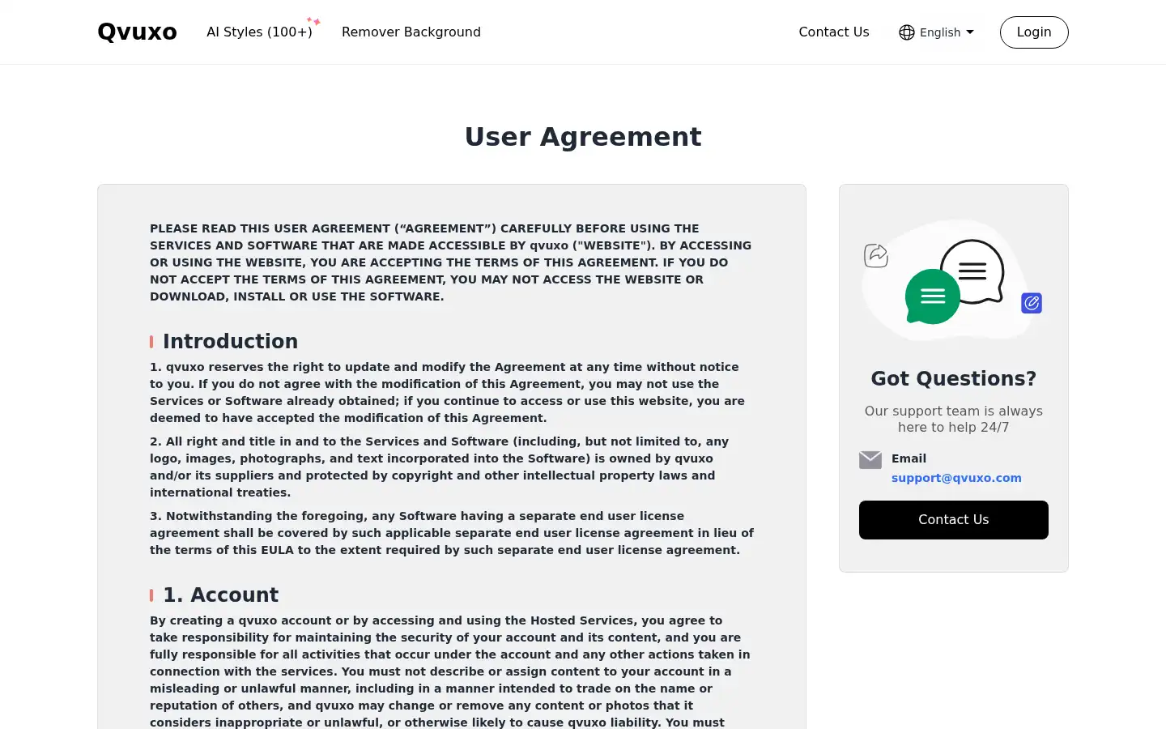Click the black Contact Us button

[954, 520]
